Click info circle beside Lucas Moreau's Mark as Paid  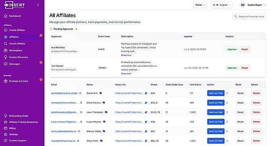[x=227, y=122]
